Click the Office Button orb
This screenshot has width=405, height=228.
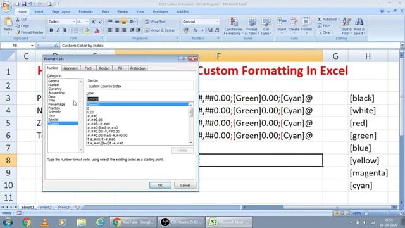tap(6, 6)
